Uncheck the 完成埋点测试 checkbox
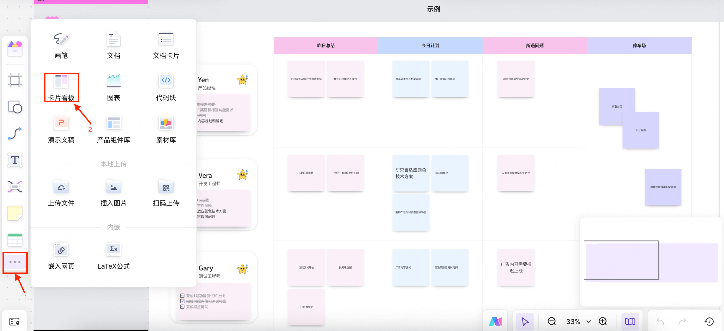This screenshot has width=724, height=331. click(182, 307)
